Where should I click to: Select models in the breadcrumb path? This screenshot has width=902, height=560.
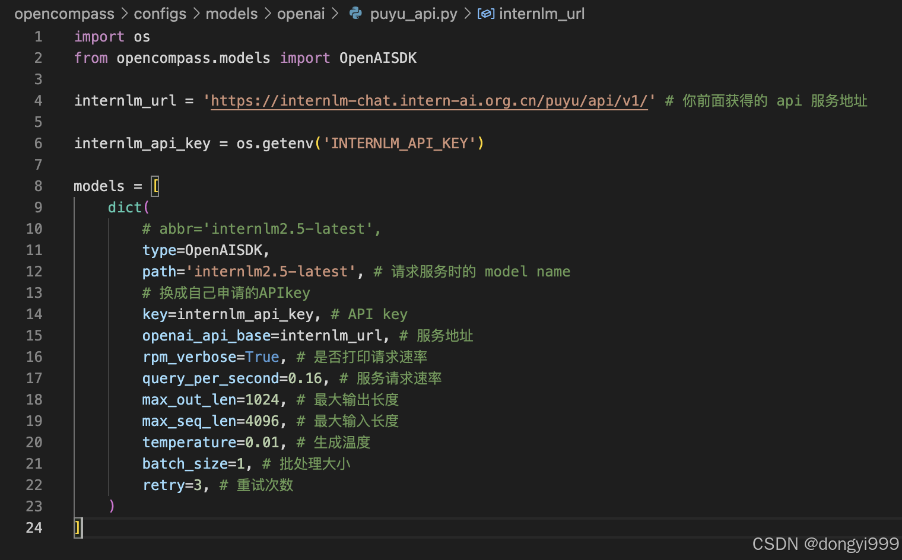231,14
